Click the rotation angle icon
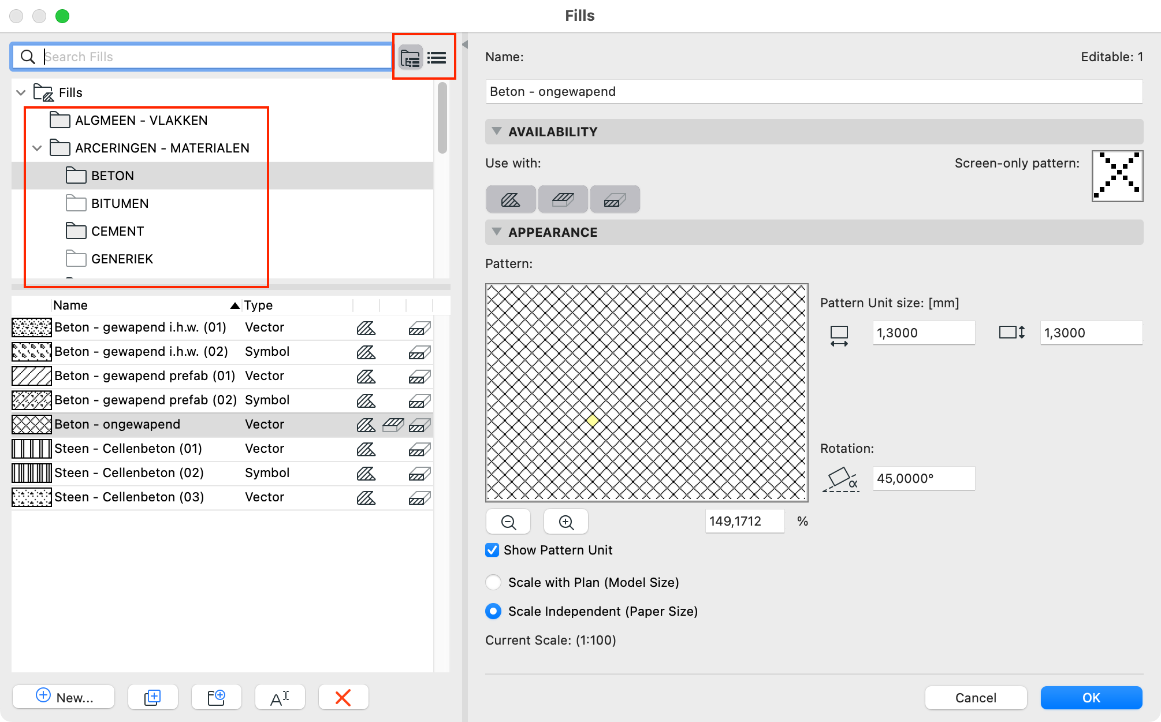This screenshot has width=1161, height=722. [x=840, y=479]
